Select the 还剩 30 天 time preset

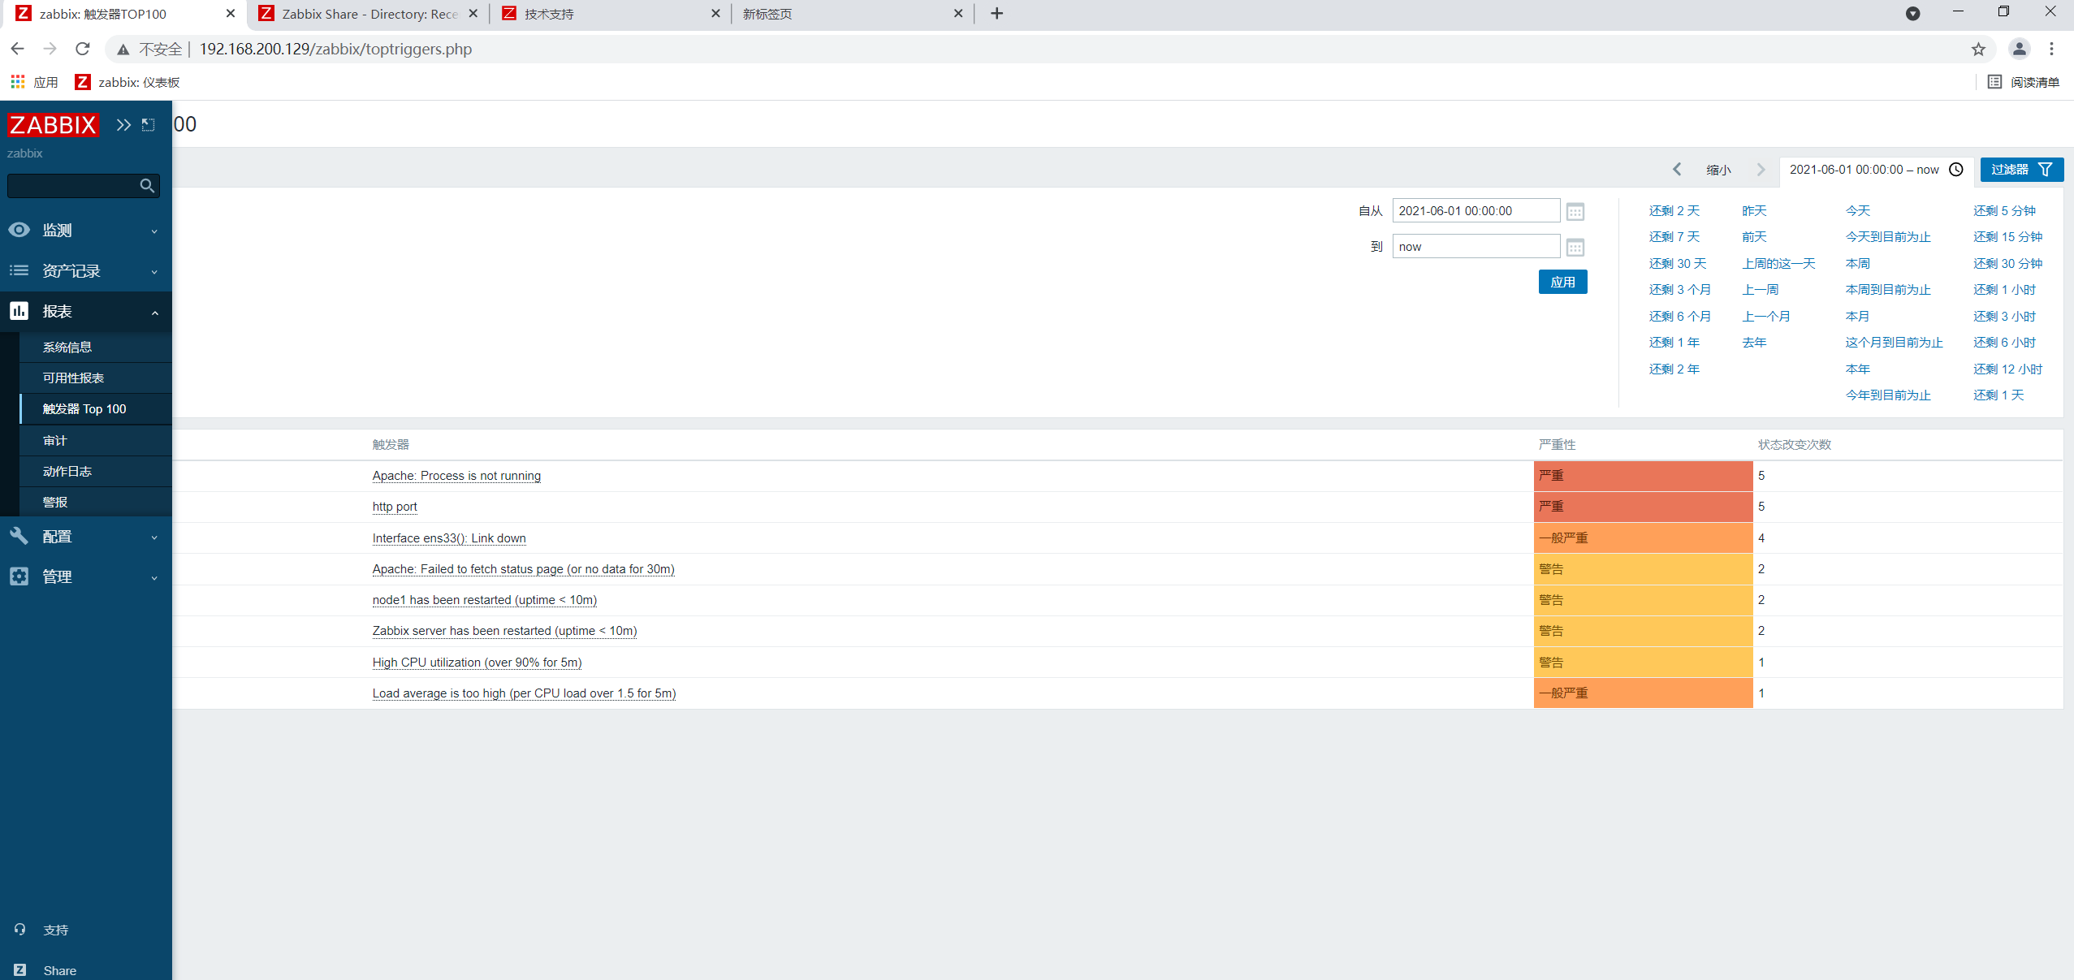(1678, 264)
